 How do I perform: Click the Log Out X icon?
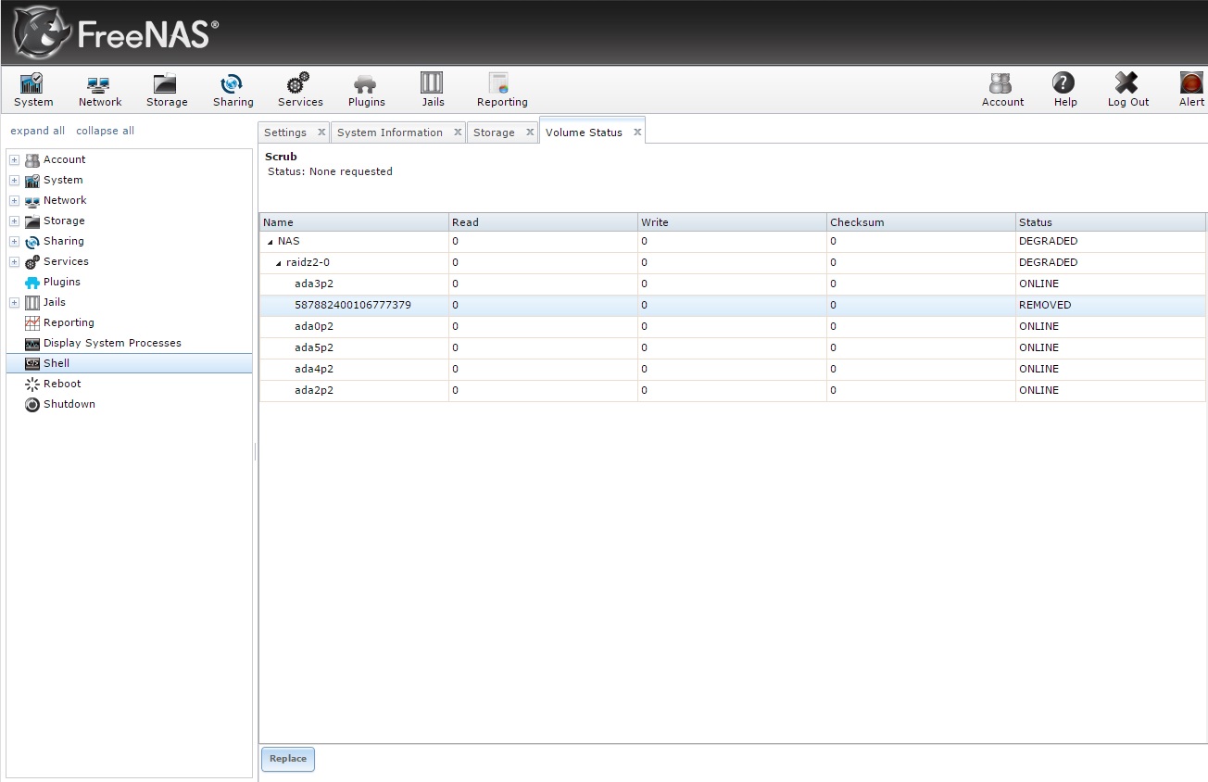pos(1127,90)
